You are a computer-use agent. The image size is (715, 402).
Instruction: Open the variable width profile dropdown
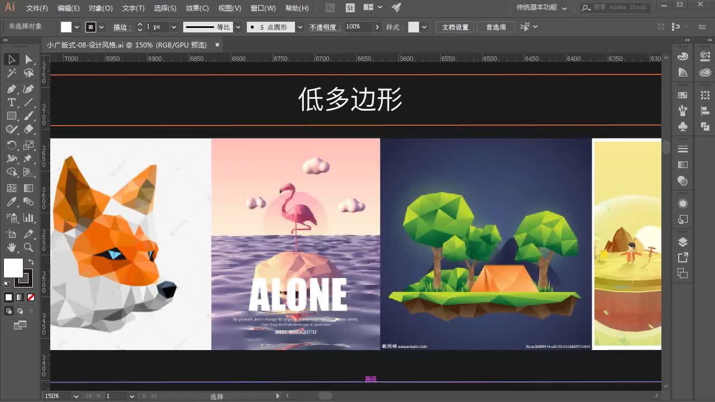238,27
